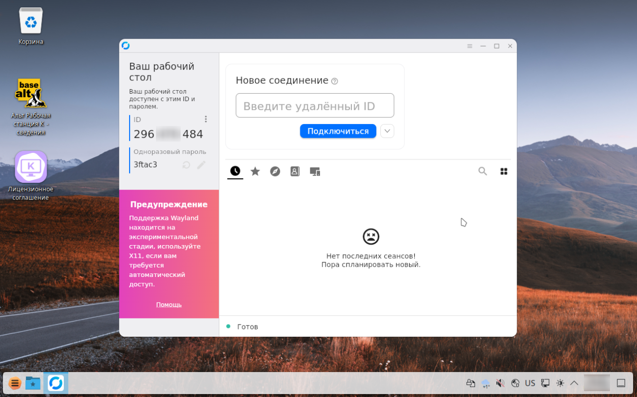Open the Помощь link in warning panel
This screenshot has width=637, height=397.
169,304
